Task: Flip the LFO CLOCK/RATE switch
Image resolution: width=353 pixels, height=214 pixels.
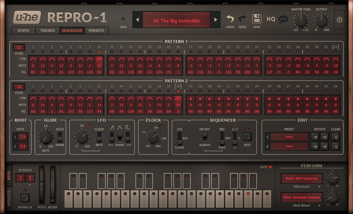Action: 99,137
